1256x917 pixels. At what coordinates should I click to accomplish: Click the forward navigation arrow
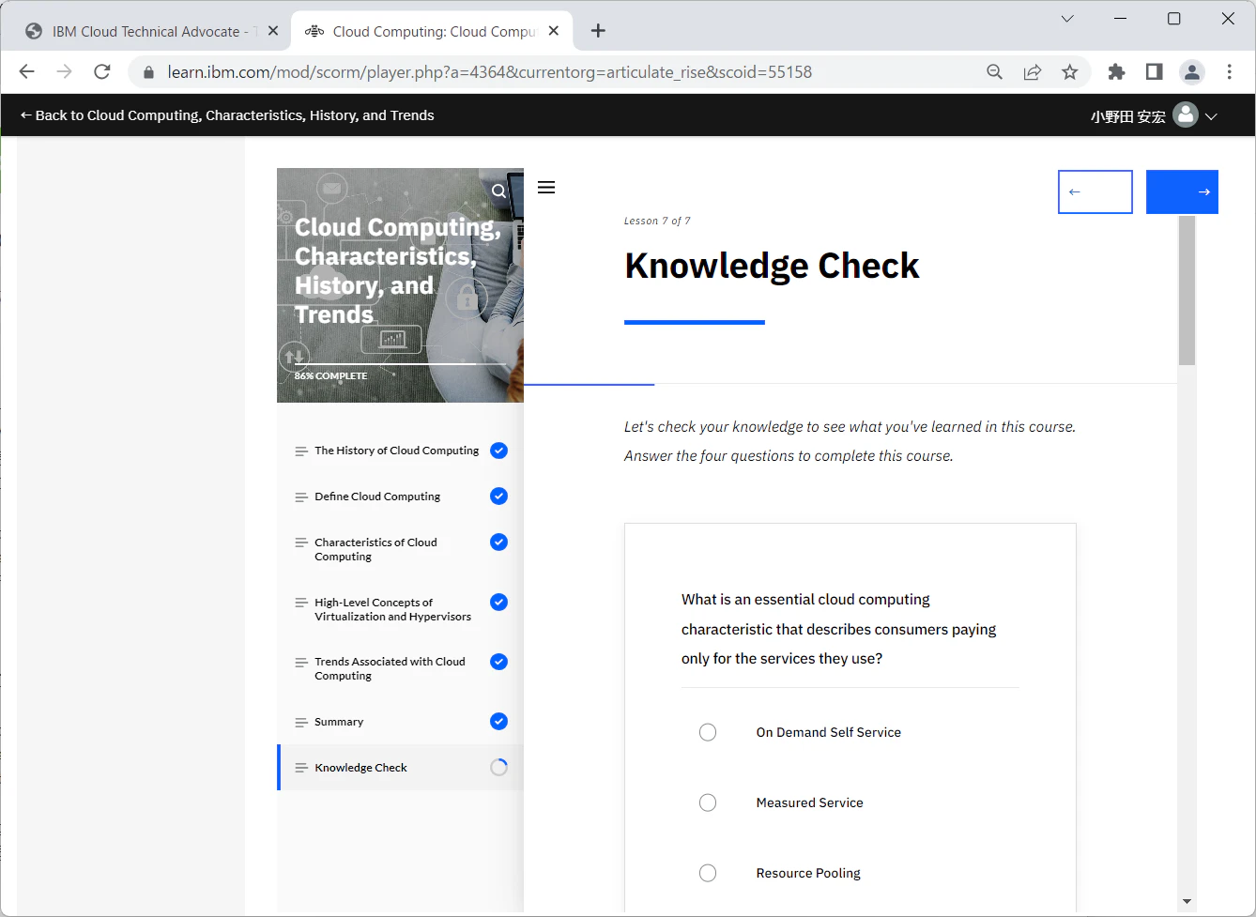click(x=64, y=72)
